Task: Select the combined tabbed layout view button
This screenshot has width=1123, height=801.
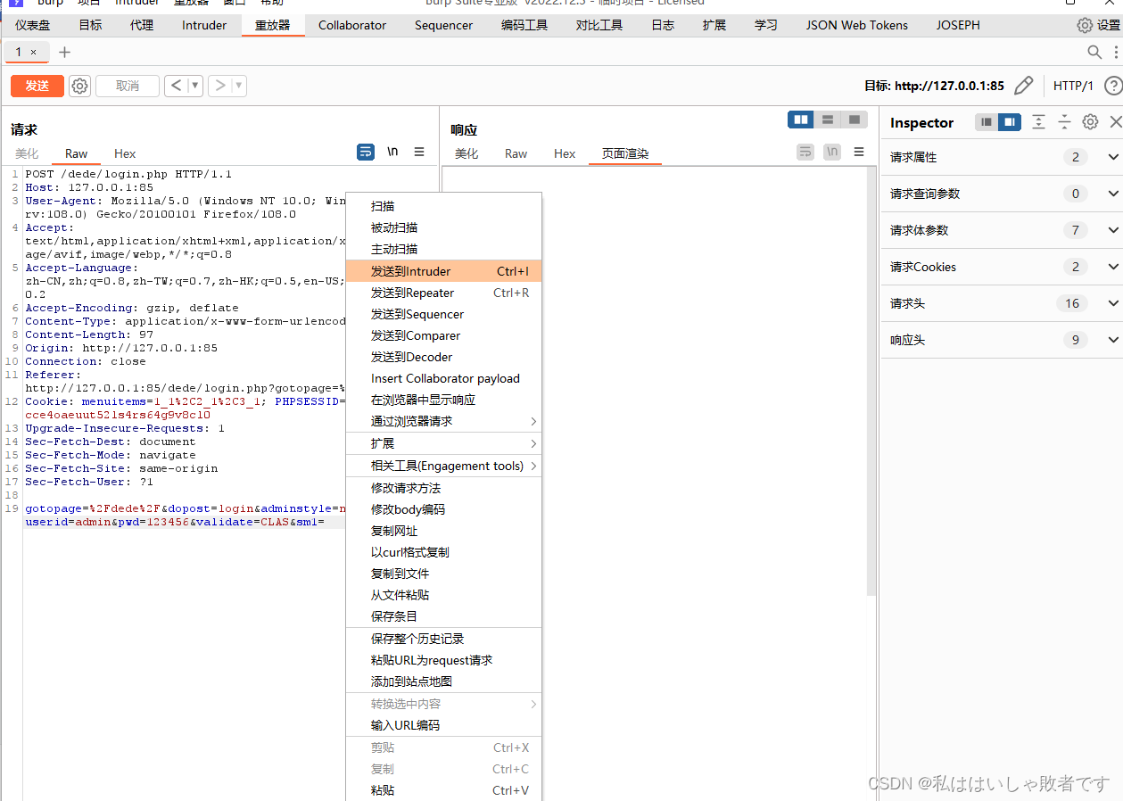Action: pyautogui.click(x=855, y=120)
